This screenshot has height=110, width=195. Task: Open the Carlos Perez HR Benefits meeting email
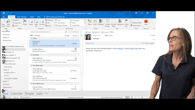pyautogui.click(x=55, y=50)
